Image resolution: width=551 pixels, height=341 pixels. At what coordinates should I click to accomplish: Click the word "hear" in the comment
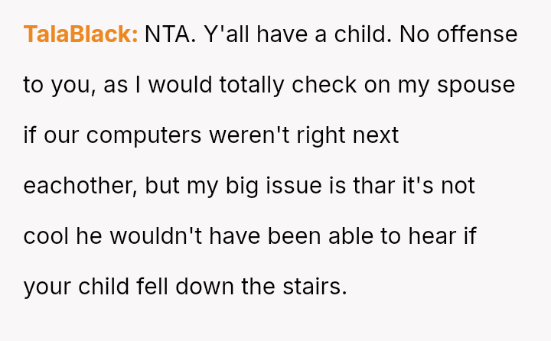430,236
